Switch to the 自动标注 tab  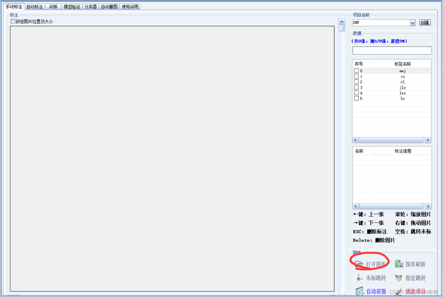coord(35,7)
